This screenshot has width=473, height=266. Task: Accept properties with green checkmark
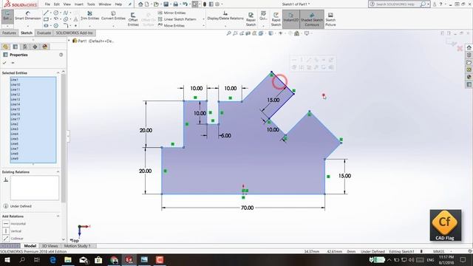pos(4,63)
